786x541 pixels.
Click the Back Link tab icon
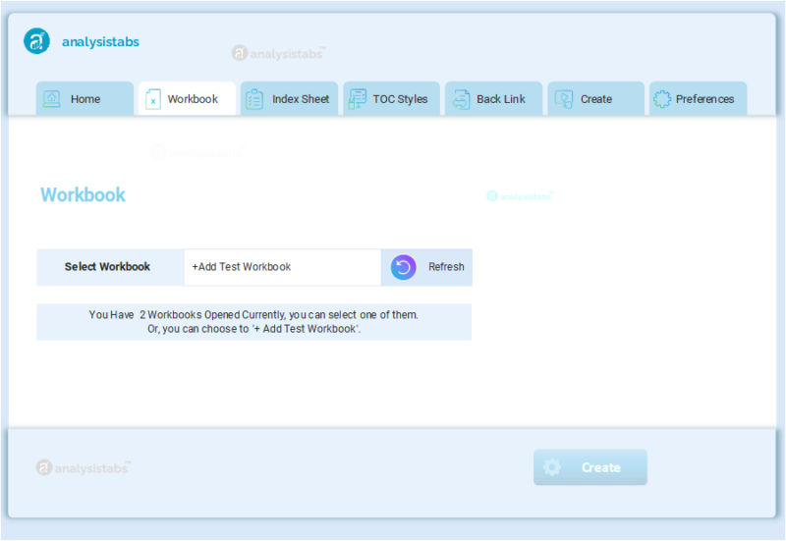[460, 99]
